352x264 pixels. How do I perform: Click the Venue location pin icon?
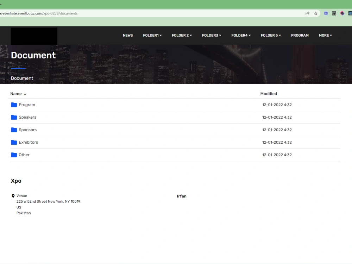[x=13, y=196]
